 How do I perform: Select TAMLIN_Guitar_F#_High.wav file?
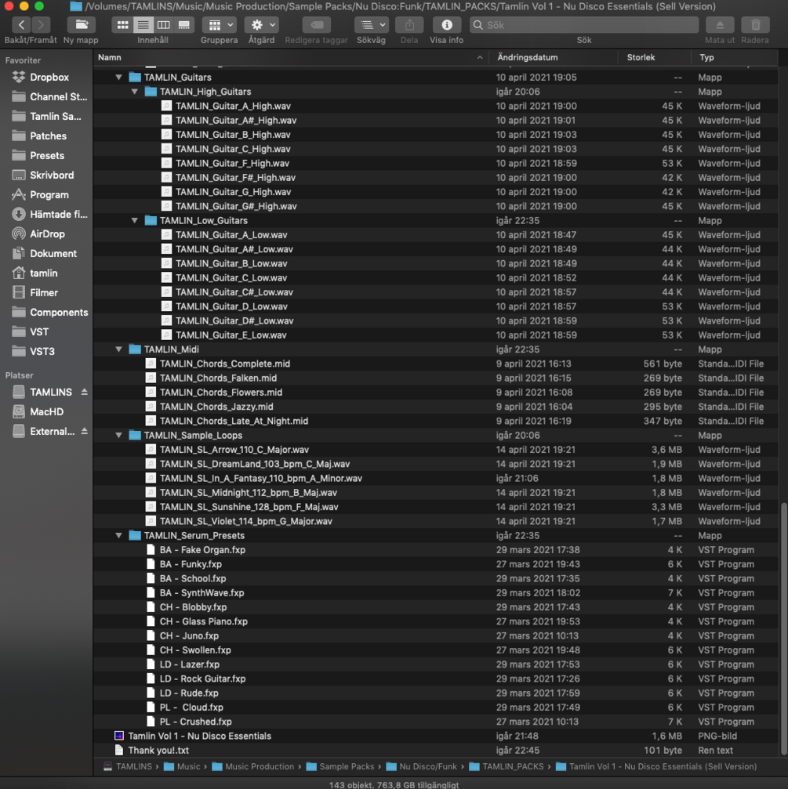435,178
